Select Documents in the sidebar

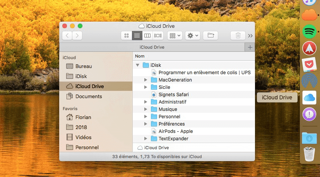point(88,96)
